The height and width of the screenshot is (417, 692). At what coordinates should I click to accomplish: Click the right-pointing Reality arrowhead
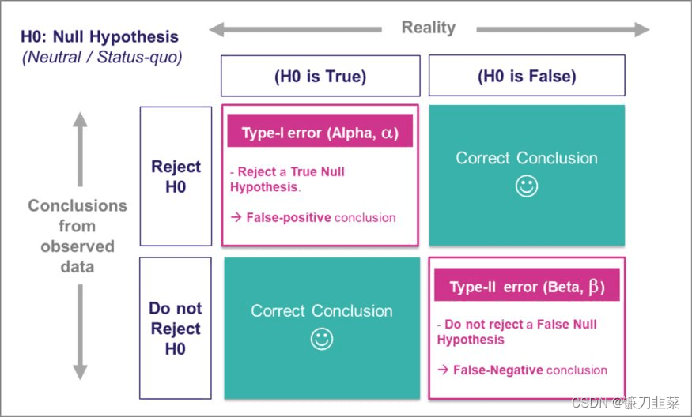tap(641, 29)
